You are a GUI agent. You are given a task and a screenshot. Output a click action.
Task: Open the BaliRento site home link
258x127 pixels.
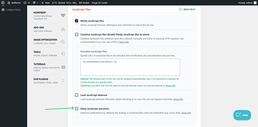(x=14, y=3)
